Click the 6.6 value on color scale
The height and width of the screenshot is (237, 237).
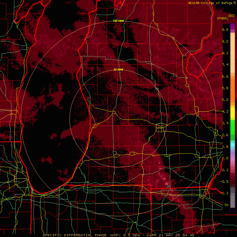pos(225,76)
